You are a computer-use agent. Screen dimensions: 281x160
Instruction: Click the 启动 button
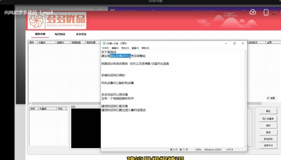(x=268, y=126)
